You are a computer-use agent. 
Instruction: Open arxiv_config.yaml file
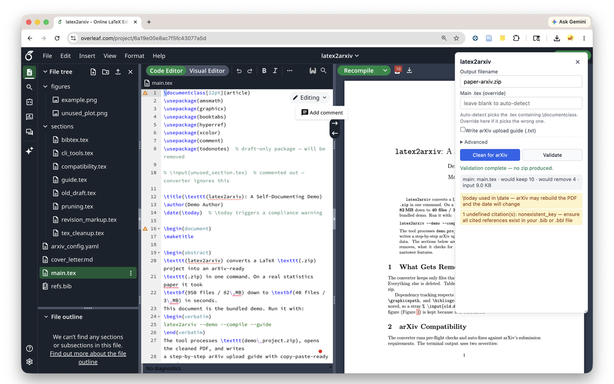coord(75,246)
